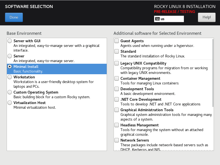The height and width of the screenshot is (165, 220).
Task: Enable the Container Management checkbox
Action: [117, 78]
